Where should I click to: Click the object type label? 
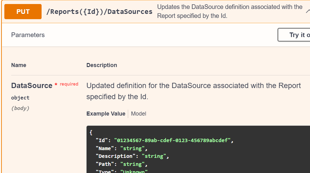[x=20, y=98]
